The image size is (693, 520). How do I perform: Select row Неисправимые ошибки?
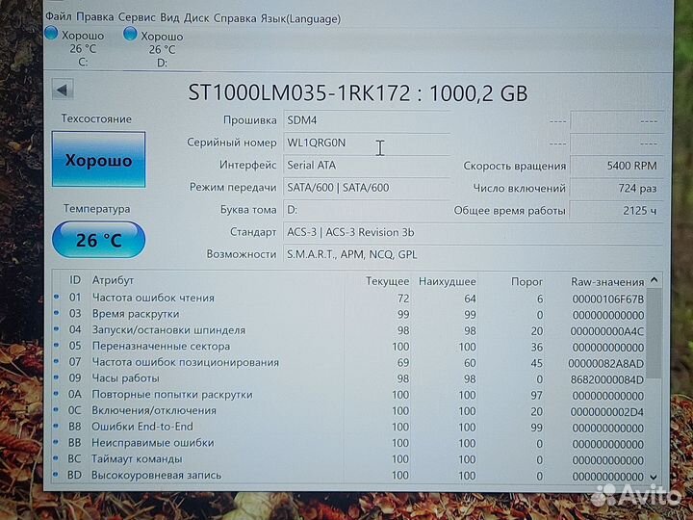[x=349, y=444]
